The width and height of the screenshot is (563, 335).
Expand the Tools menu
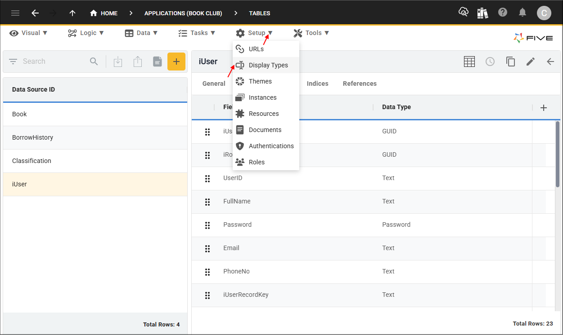tap(311, 33)
